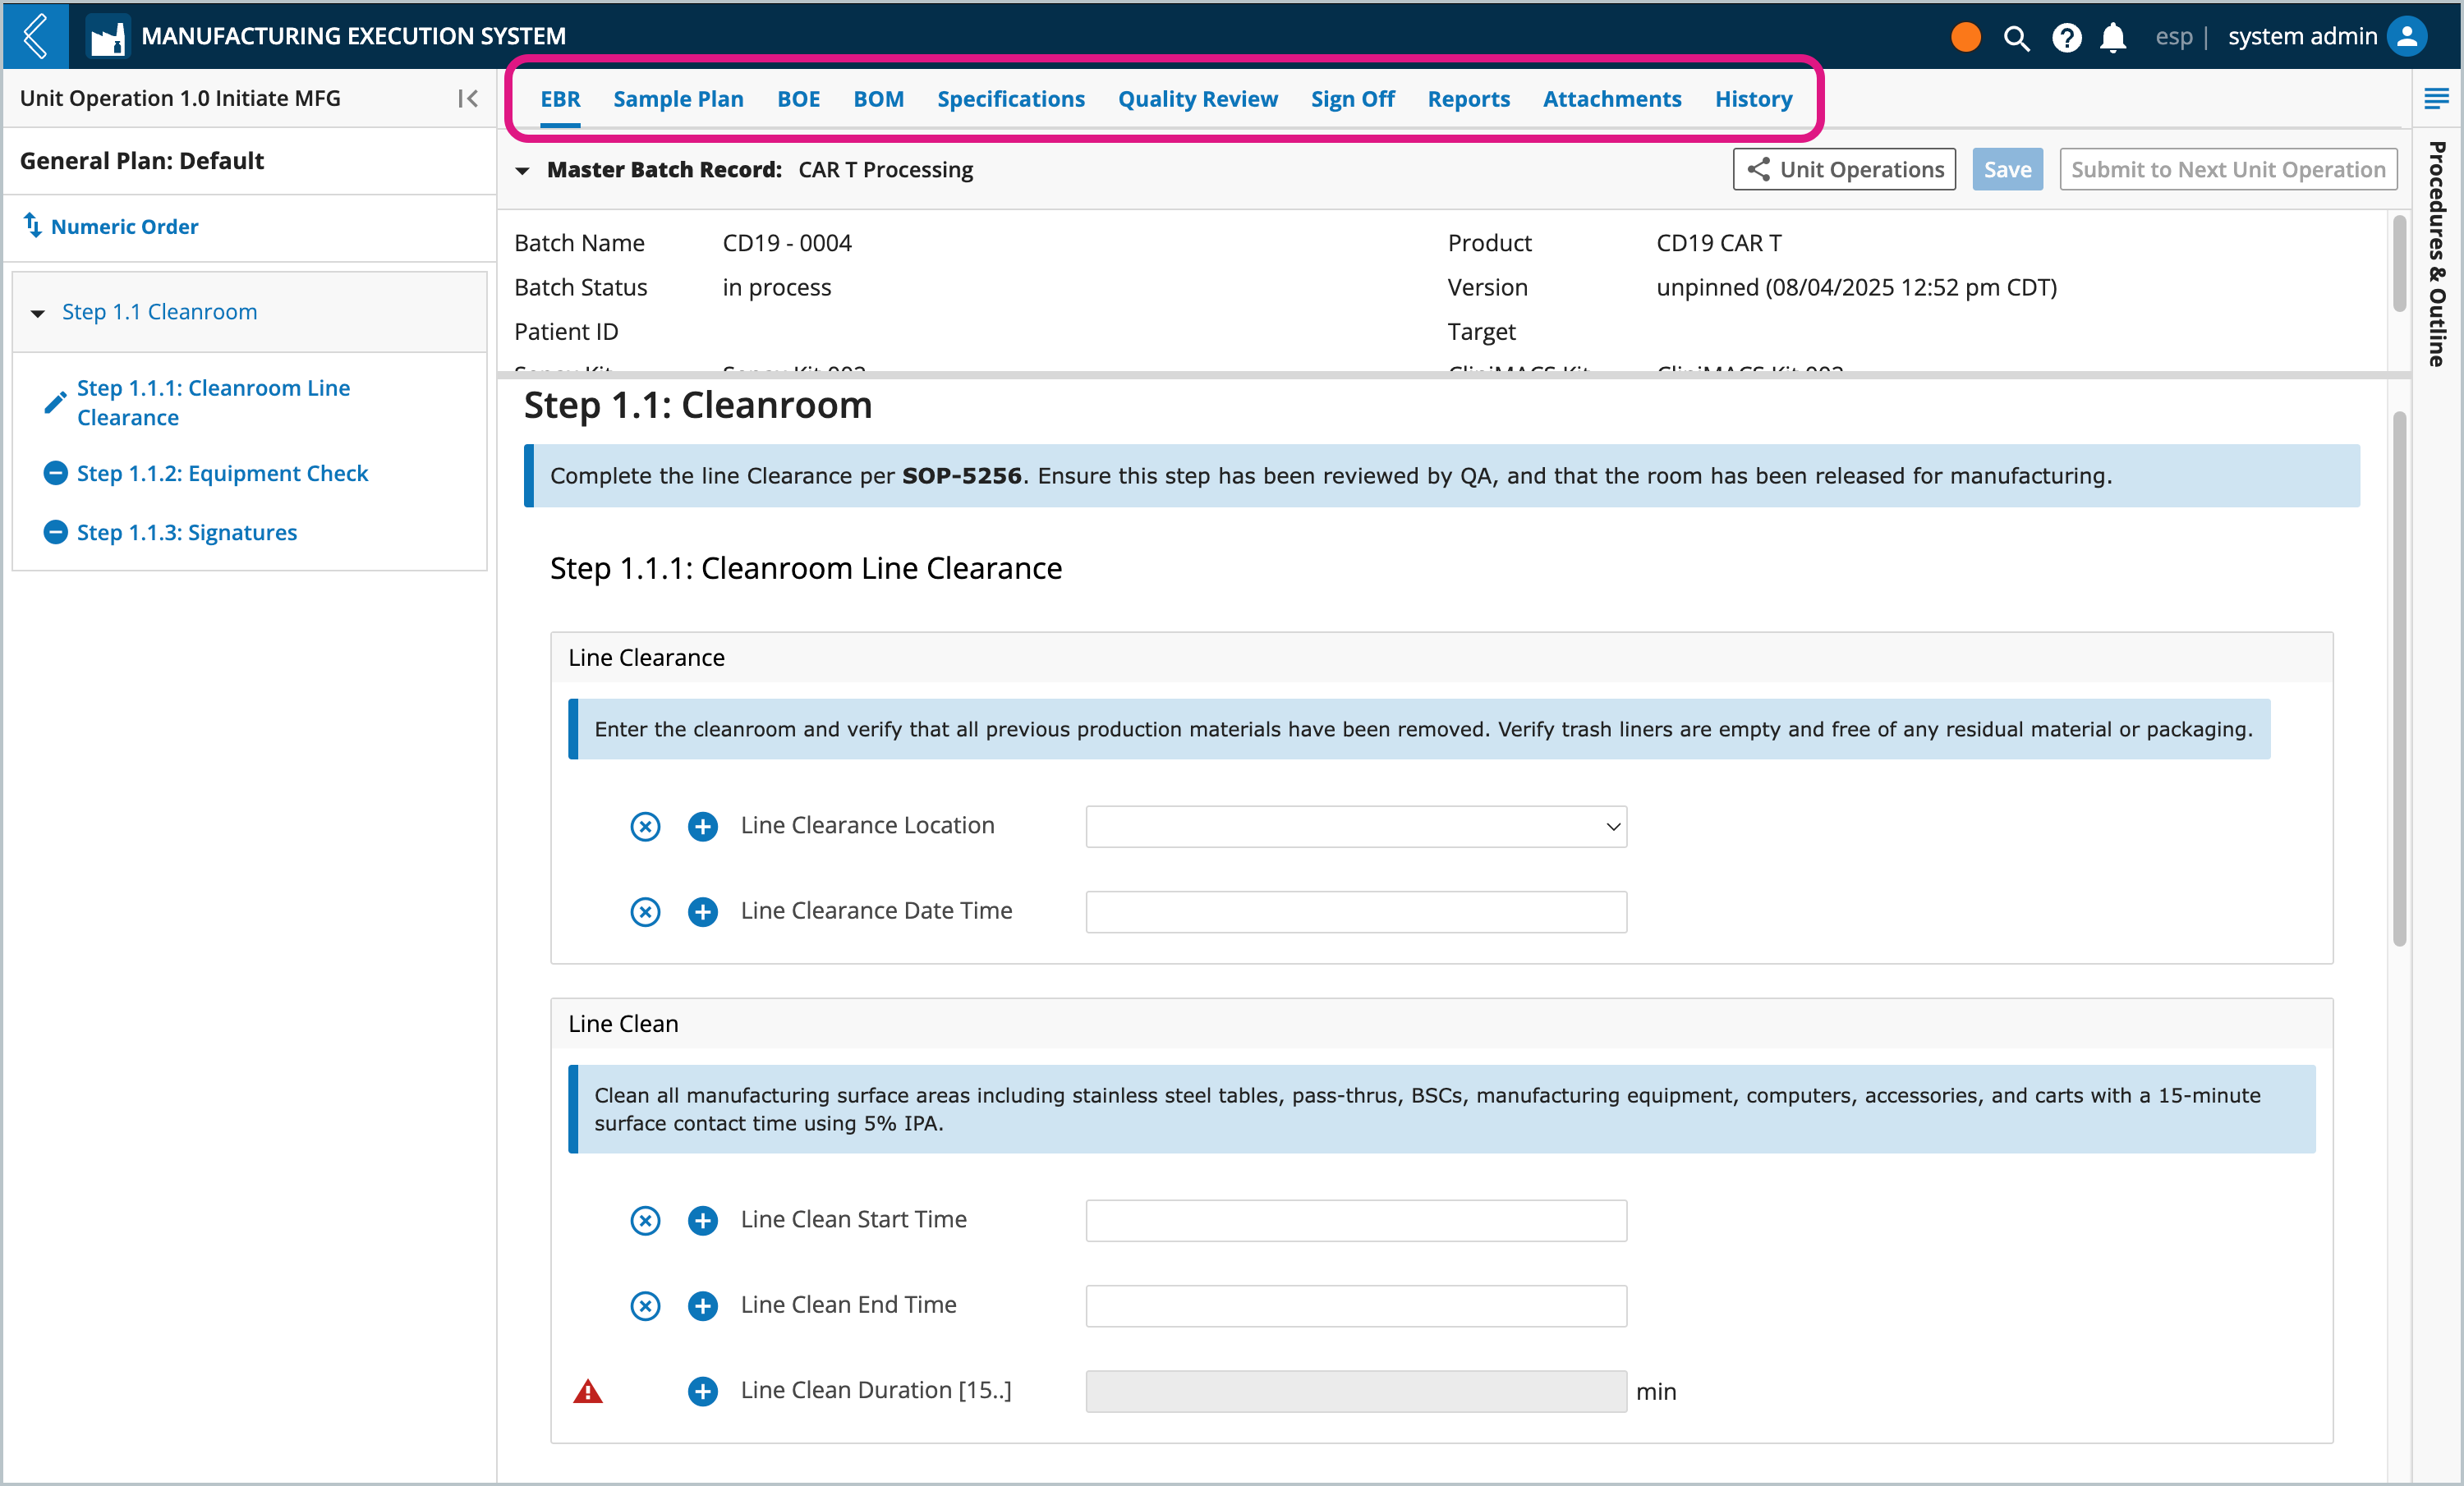Switch to the Sample Plan tab
Image resolution: width=2464 pixels, height=1486 pixels.
(x=678, y=99)
